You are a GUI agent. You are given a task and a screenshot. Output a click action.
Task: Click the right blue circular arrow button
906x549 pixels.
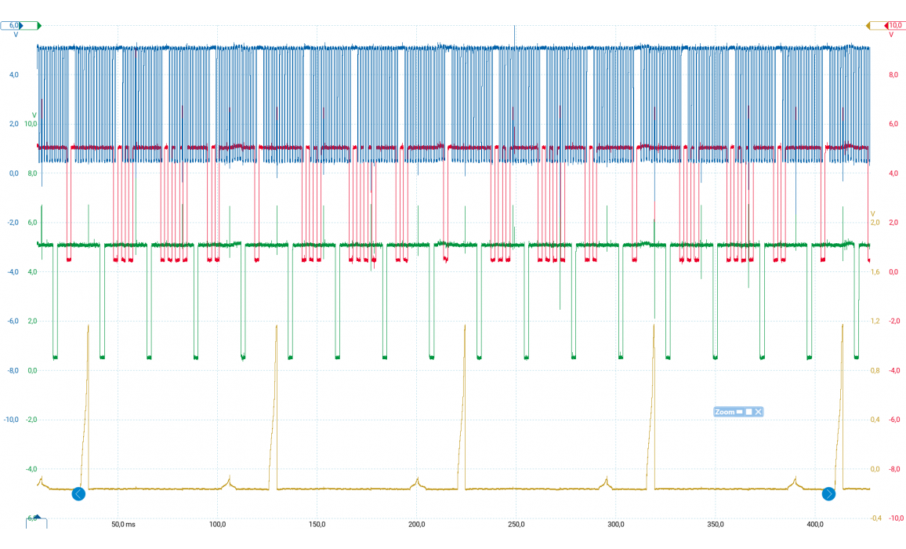pyautogui.click(x=828, y=494)
